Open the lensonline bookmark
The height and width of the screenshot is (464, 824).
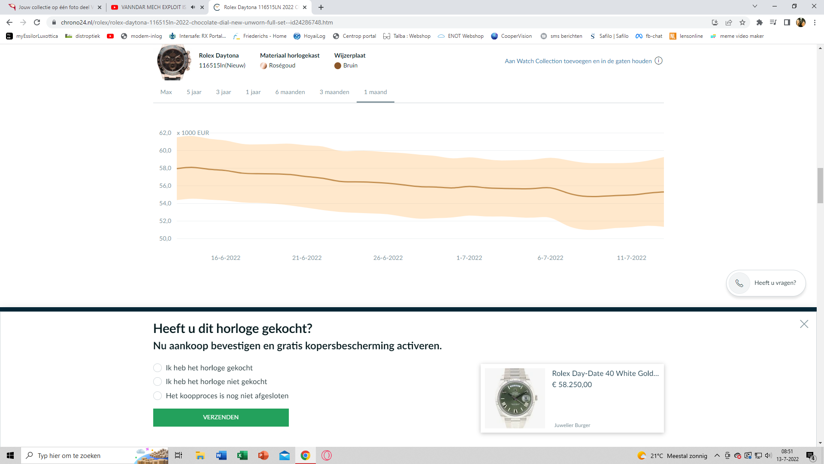point(686,36)
